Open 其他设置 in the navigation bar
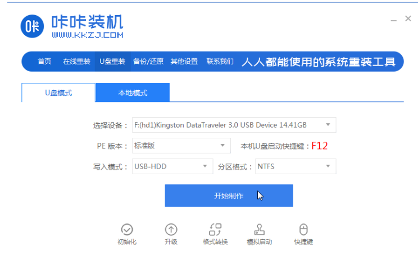 coord(184,62)
